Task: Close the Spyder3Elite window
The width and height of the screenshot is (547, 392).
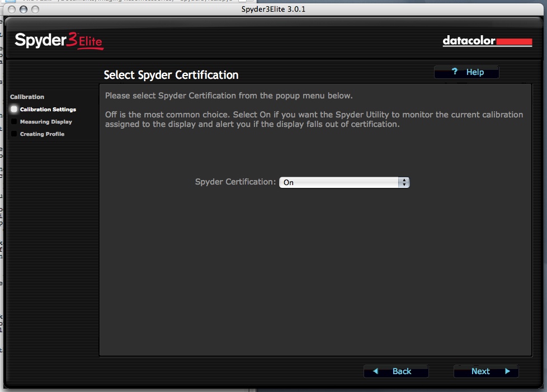Action: [12, 10]
